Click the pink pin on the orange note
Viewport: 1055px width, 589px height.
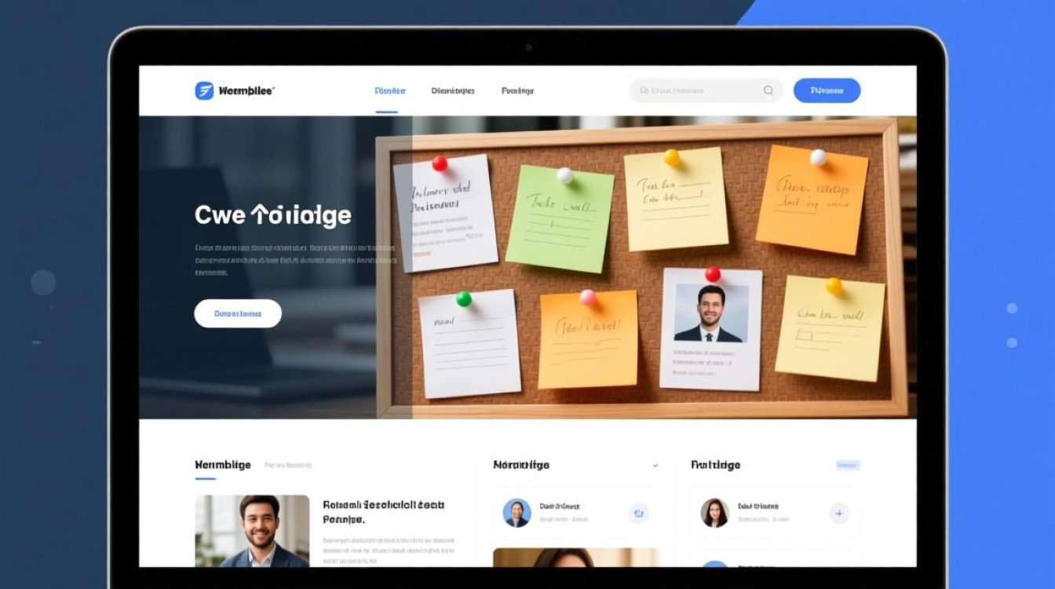point(587,298)
